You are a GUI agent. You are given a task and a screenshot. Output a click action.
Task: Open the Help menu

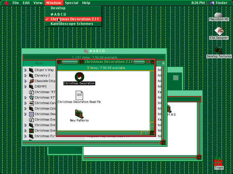(86, 3)
